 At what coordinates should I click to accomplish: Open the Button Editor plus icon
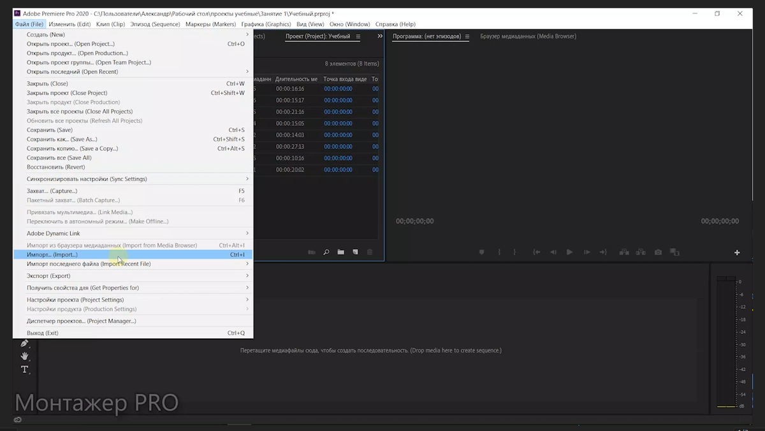(x=737, y=252)
